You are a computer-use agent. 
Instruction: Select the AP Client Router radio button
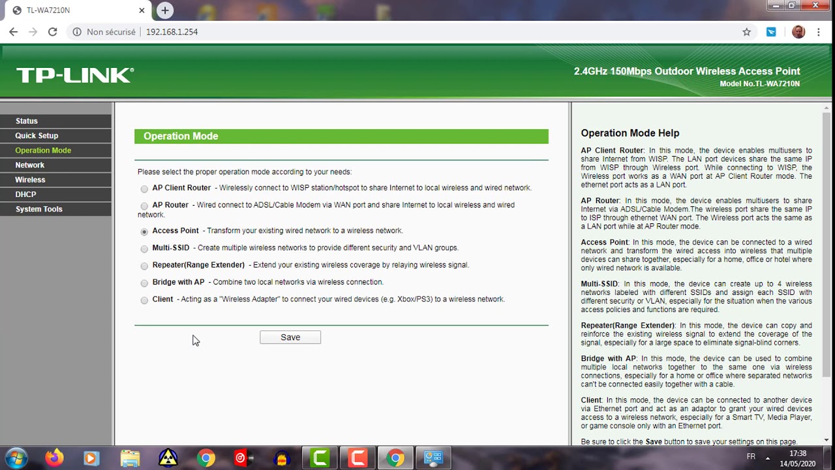coord(144,189)
